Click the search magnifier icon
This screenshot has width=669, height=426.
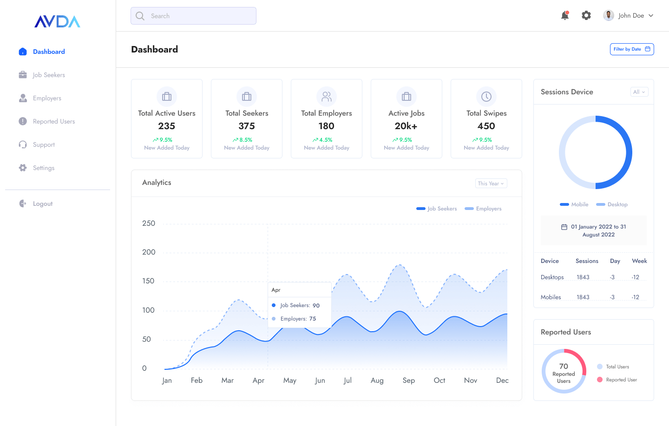click(x=140, y=16)
